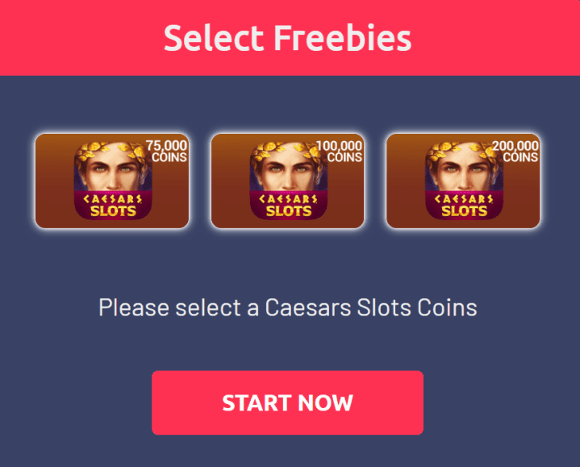Select the 75,000 coins freebie card
This screenshot has height=467, width=580.
click(x=112, y=181)
